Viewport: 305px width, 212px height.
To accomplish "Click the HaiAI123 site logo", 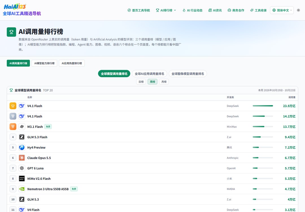I will click(15, 7).
